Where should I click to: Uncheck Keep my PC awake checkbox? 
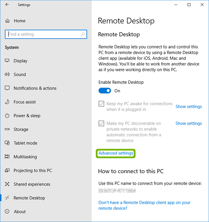click(101, 104)
